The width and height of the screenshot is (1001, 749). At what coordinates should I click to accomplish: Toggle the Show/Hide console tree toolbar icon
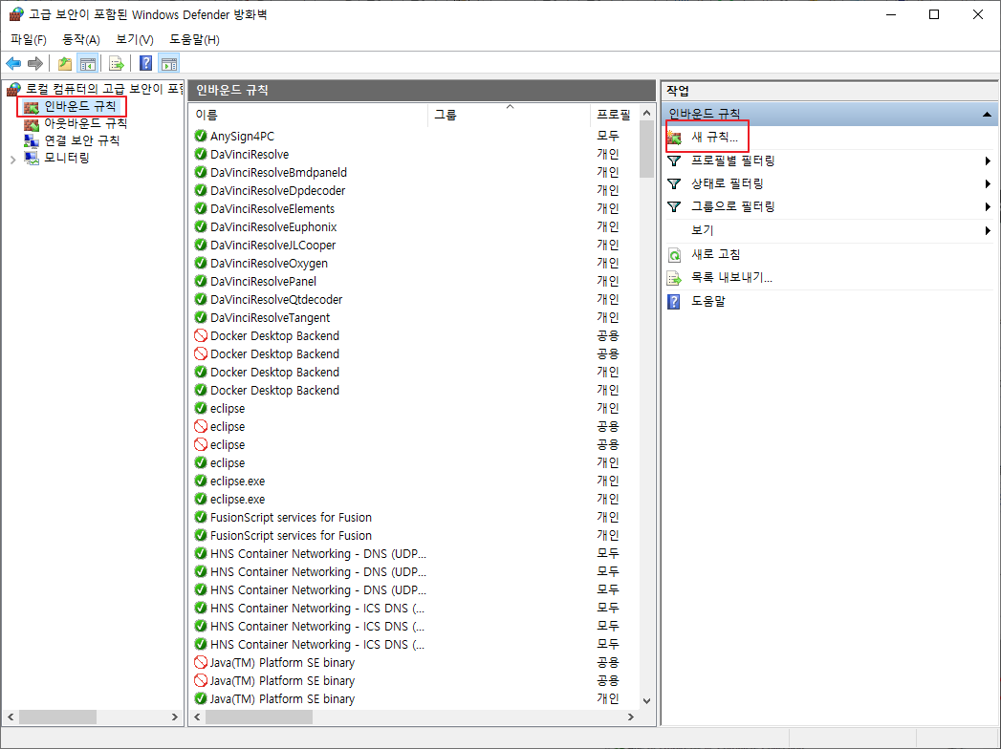coord(87,63)
